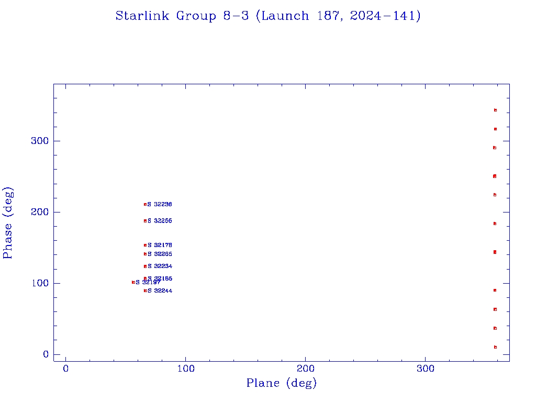Select the unlabeled marker near phase 184
The image size is (536, 402).
click(x=495, y=224)
